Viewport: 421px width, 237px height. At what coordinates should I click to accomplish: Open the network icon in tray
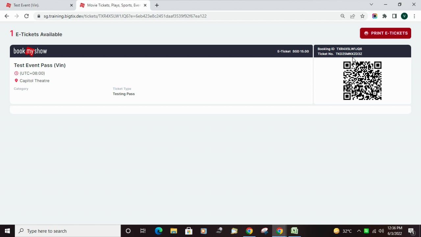tap(374, 231)
